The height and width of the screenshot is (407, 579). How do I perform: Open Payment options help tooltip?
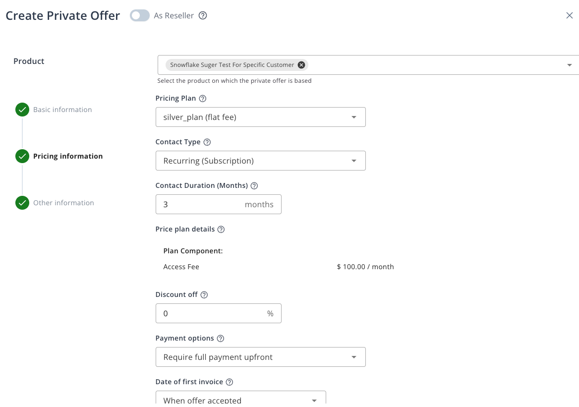(x=220, y=338)
